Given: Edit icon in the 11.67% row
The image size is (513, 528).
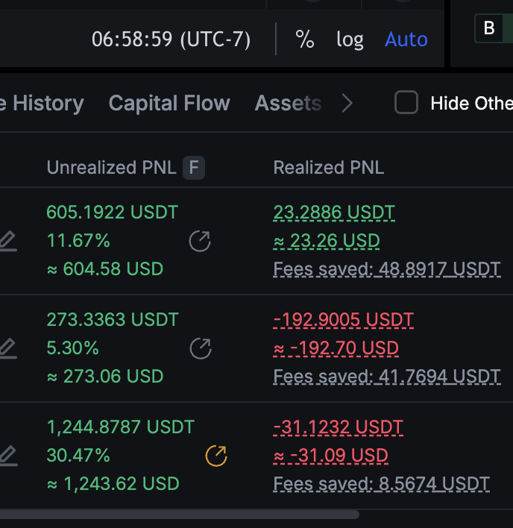Looking at the screenshot, I should pos(8,241).
